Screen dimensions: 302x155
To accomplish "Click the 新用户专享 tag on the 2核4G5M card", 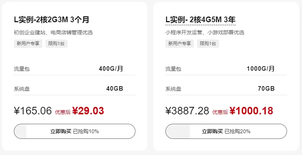I will coord(180,44).
